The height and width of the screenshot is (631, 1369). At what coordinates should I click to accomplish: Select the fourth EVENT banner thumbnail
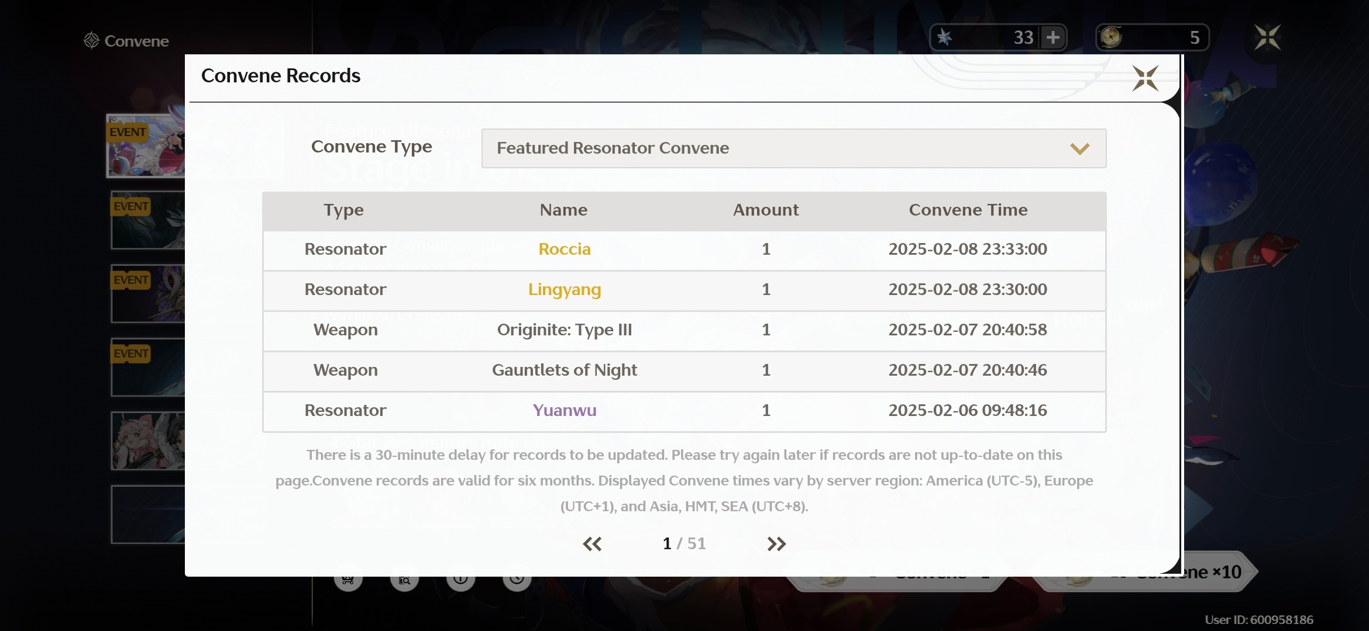(148, 367)
